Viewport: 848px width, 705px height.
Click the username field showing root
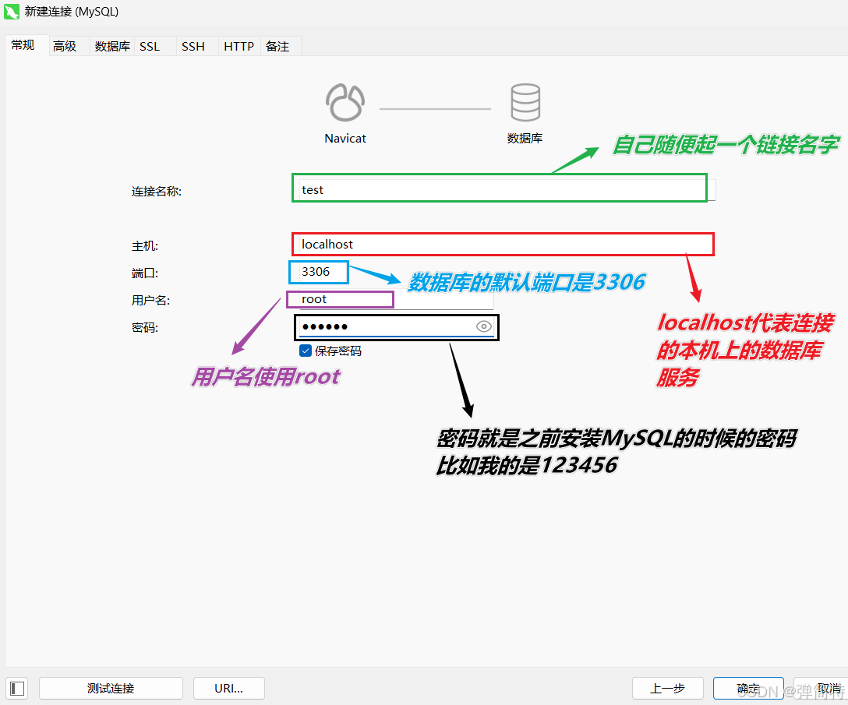click(x=396, y=299)
